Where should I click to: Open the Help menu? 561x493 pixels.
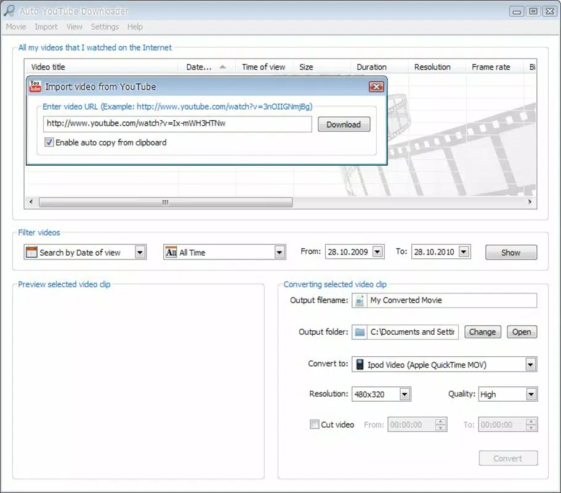tap(135, 27)
